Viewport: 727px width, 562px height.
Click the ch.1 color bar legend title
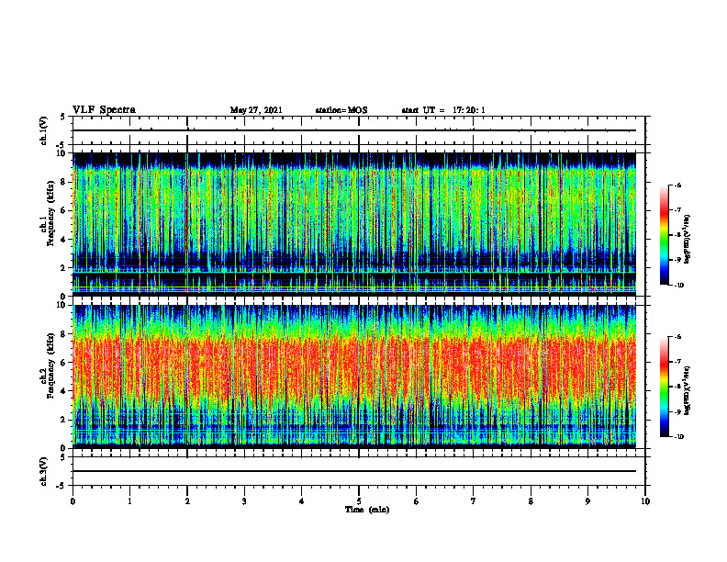[x=688, y=240]
